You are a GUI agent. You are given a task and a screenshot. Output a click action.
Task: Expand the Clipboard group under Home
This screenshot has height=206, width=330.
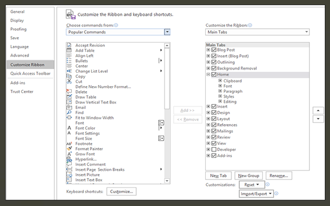coord(220,81)
